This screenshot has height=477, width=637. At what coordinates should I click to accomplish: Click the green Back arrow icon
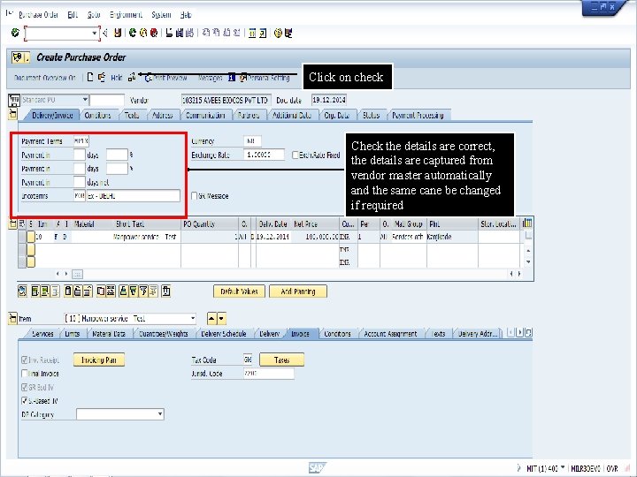tap(133, 33)
